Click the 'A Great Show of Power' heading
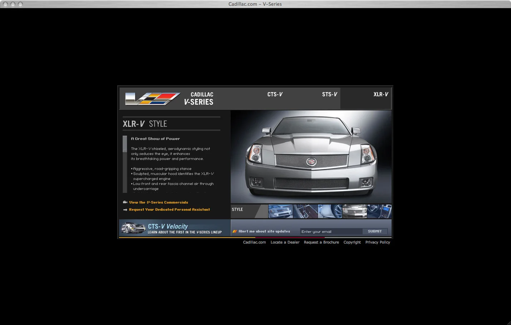Viewport: 511px width, 325px height. click(x=155, y=139)
